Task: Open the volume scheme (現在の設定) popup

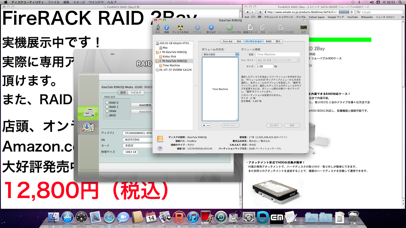Action: pyautogui.click(x=220, y=55)
